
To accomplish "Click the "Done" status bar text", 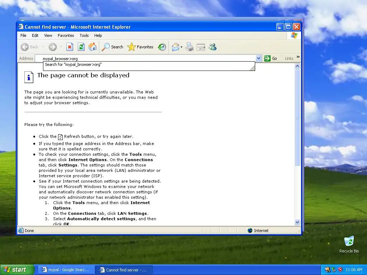I will coord(29,231).
